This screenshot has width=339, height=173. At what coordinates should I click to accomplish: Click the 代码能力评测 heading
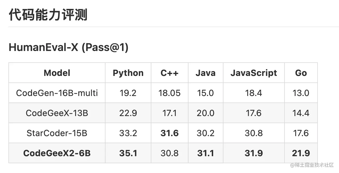pyautogui.click(x=48, y=15)
